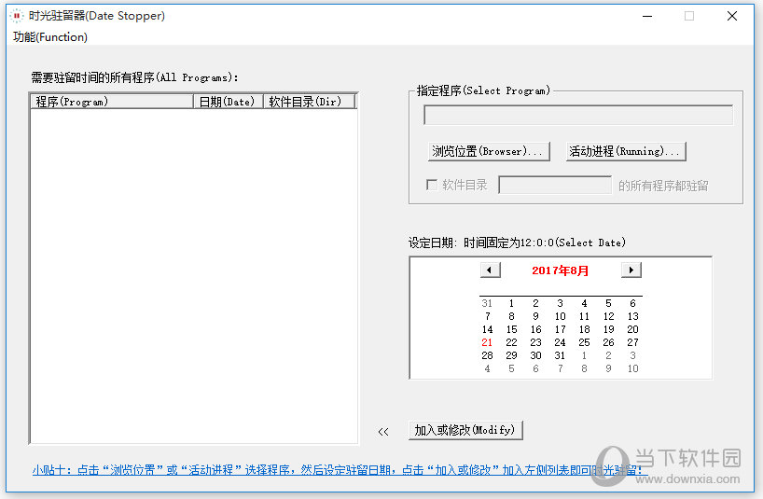The width and height of the screenshot is (763, 499).
Task: Select date 19 in the calendar
Action: pos(608,329)
